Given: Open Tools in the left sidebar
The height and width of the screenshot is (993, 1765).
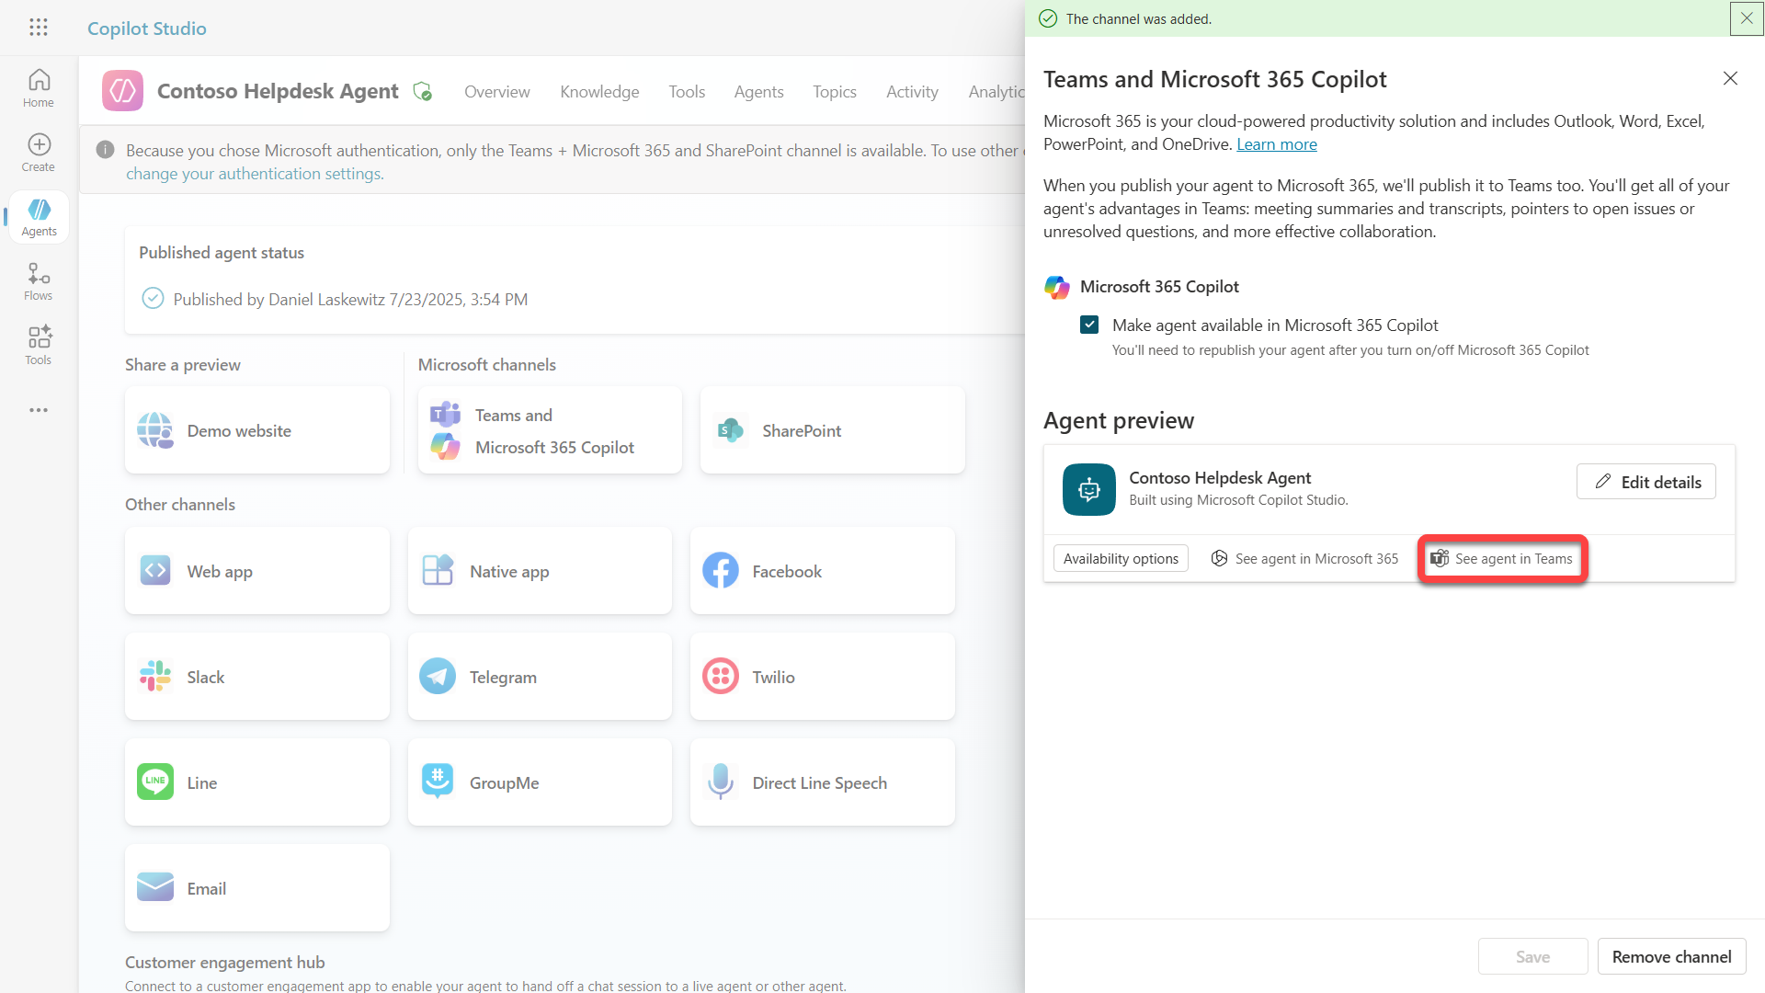Looking at the screenshot, I should click(x=39, y=346).
